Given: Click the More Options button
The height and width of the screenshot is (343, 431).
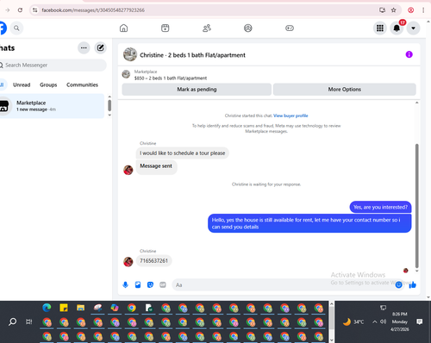Looking at the screenshot, I should (x=345, y=90).
